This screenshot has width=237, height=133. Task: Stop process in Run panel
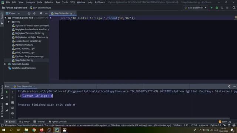[7, 97]
